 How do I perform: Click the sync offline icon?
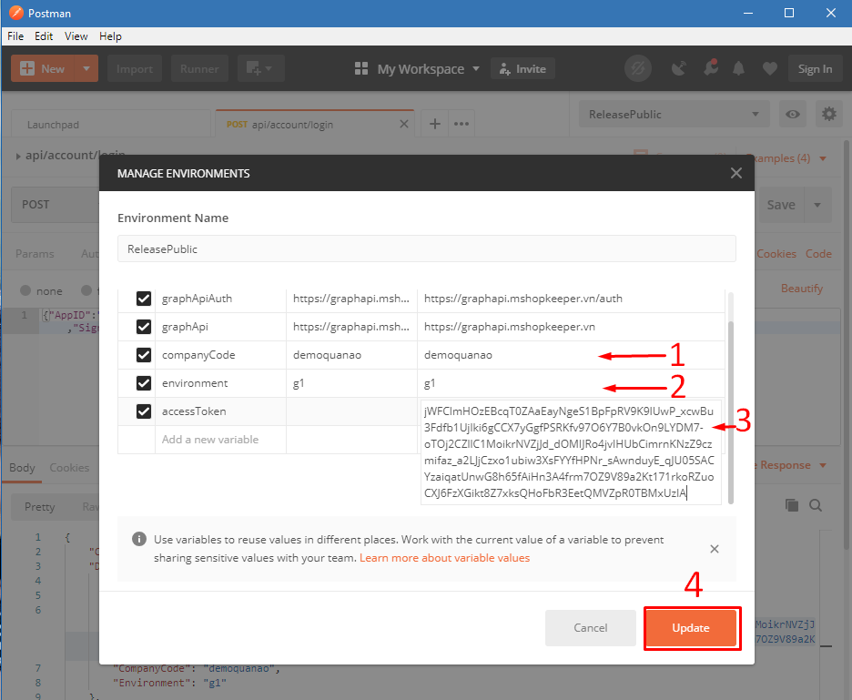click(x=637, y=68)
